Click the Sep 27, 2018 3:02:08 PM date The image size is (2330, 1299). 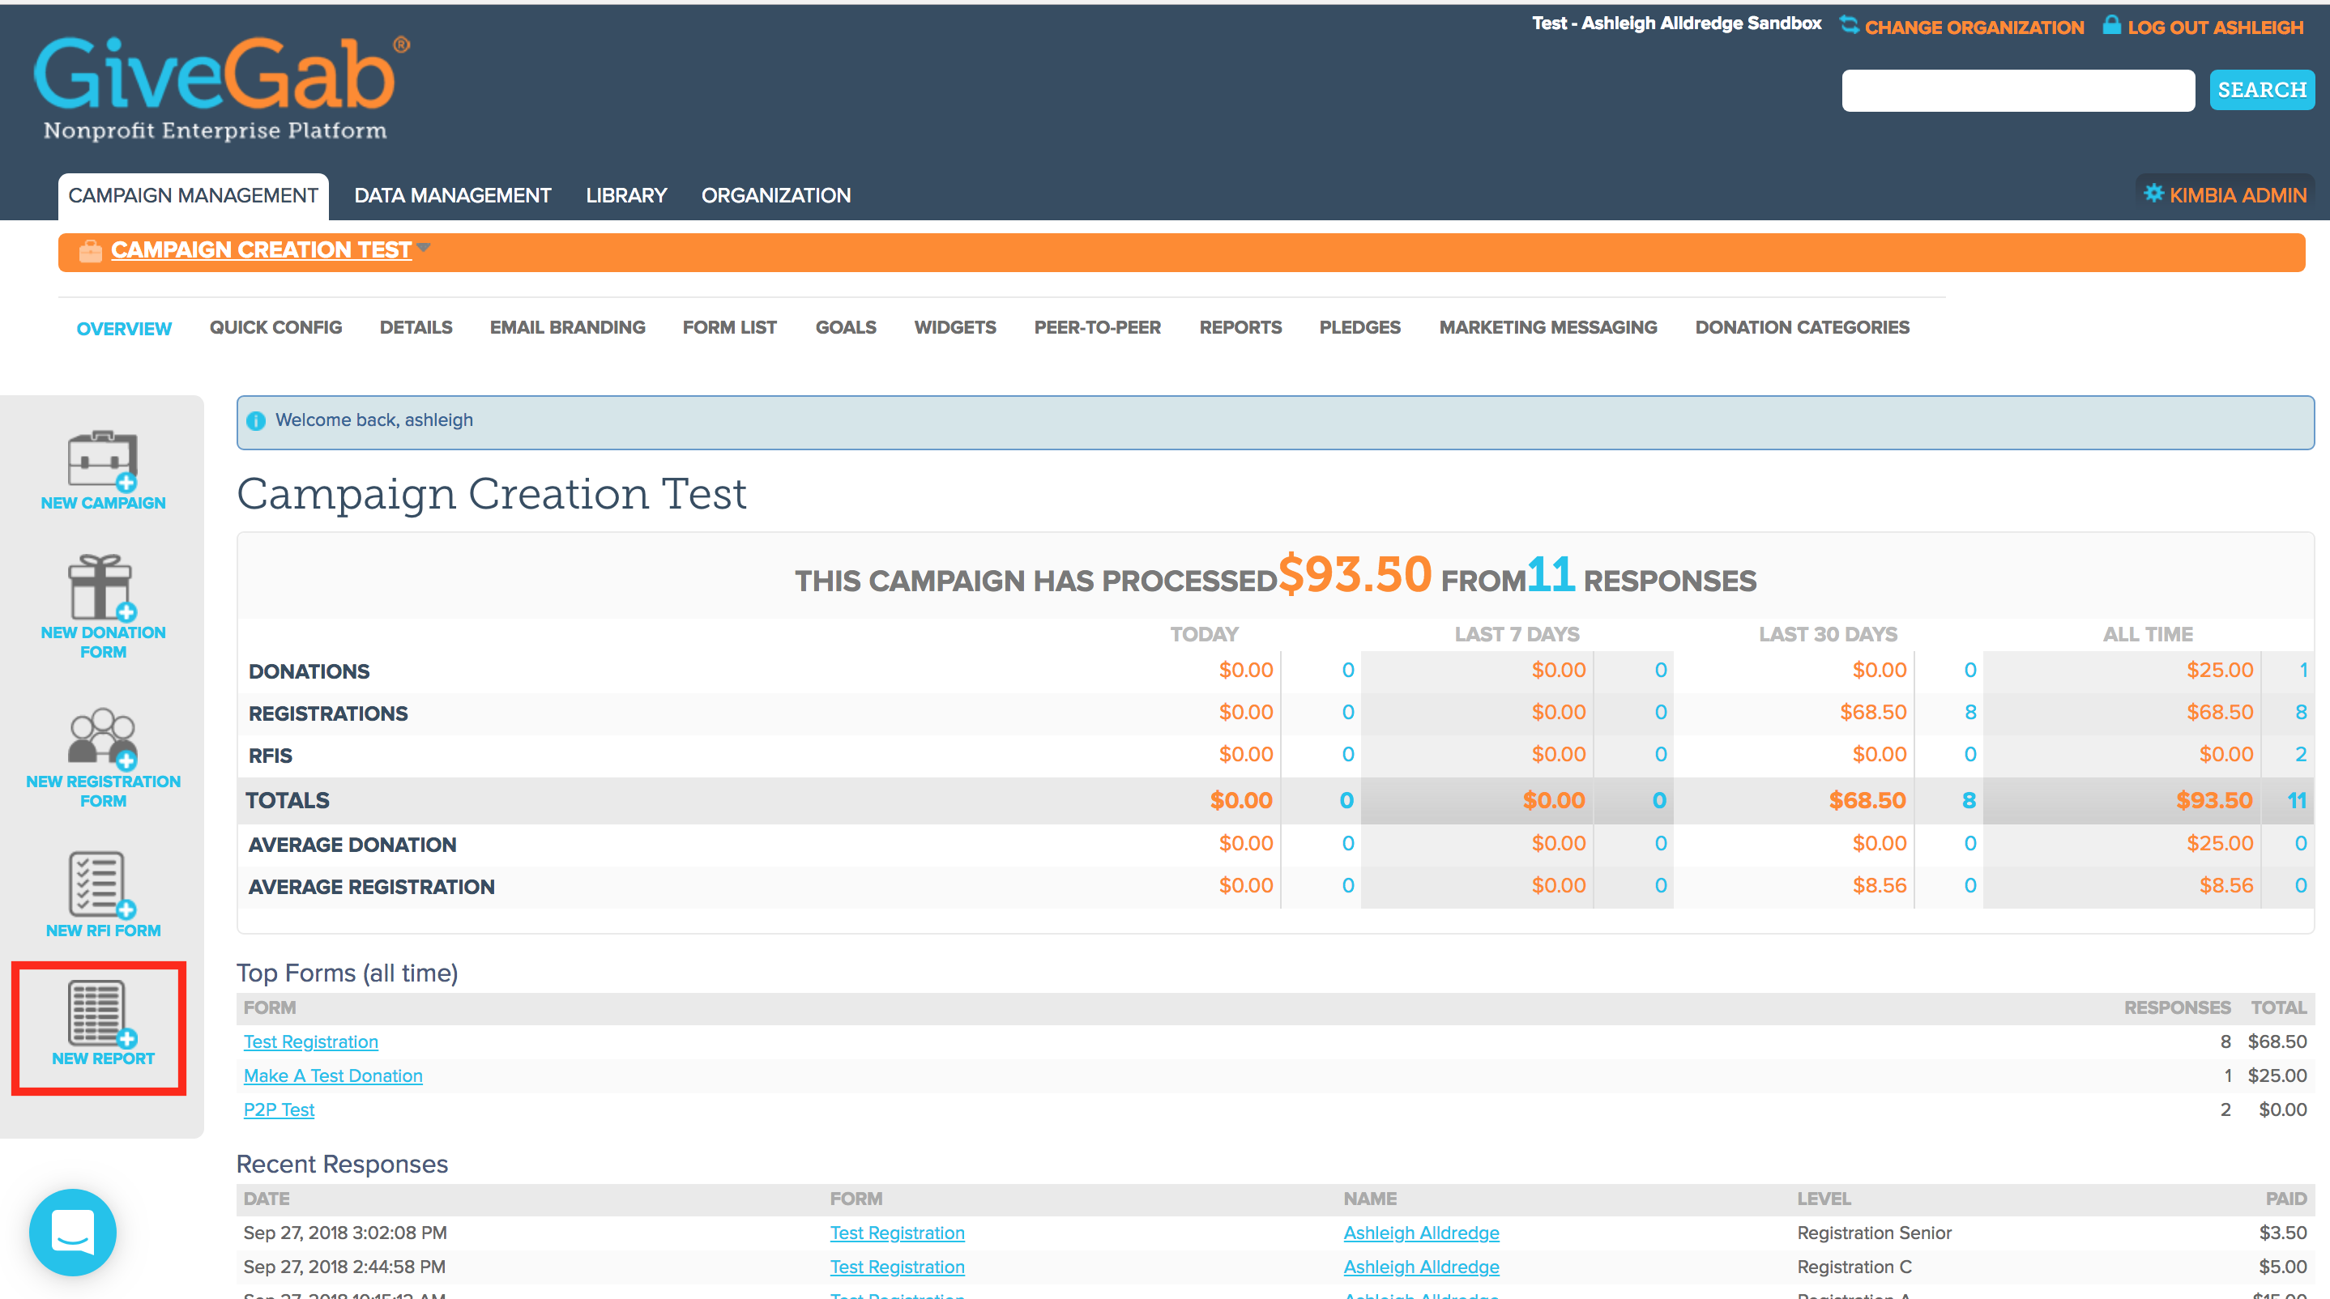pos(344,1233)
